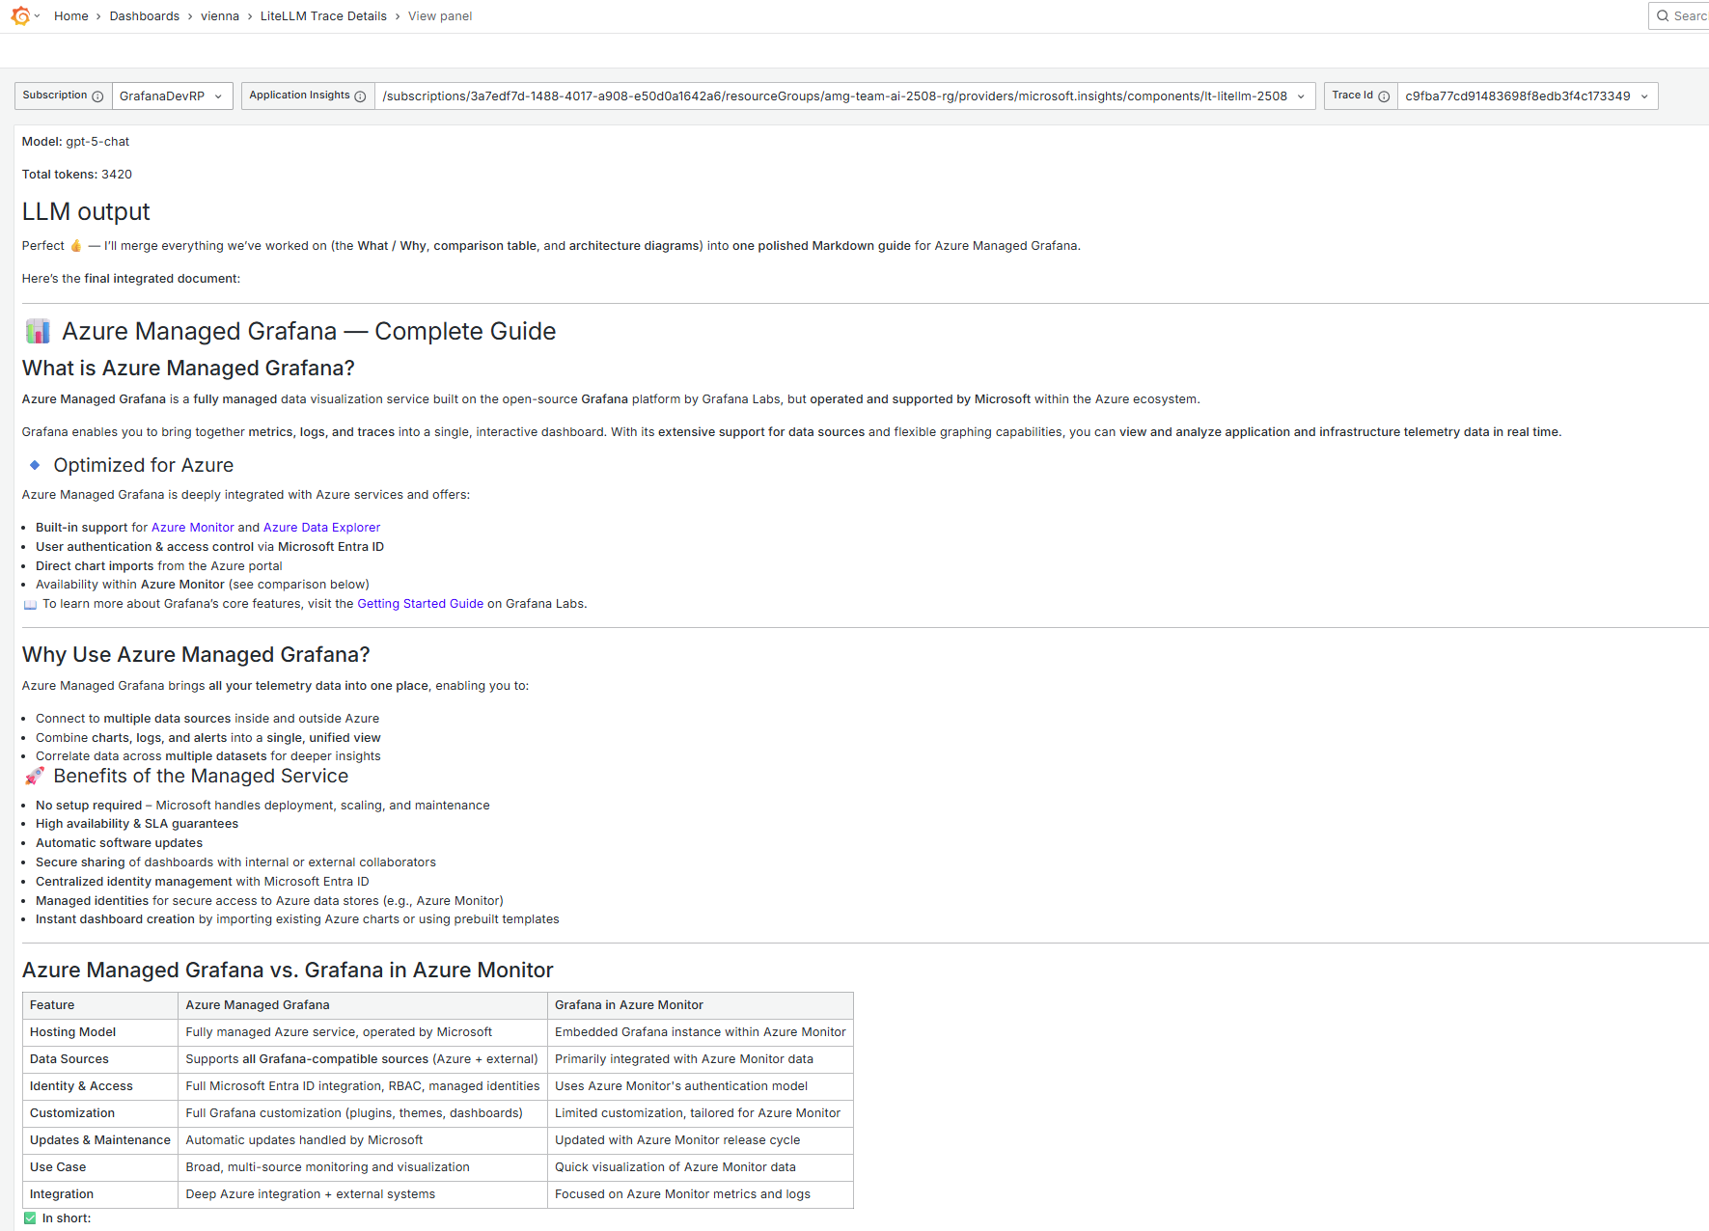Click the 'Azure Managed Grafana — Complete Guide' title
The height and width of the screenshot is (1231, 1709).
309,332
